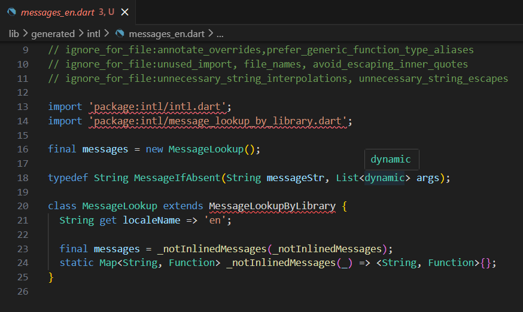
Task: Click the new keyword on line 16
Action: point(154,149)
